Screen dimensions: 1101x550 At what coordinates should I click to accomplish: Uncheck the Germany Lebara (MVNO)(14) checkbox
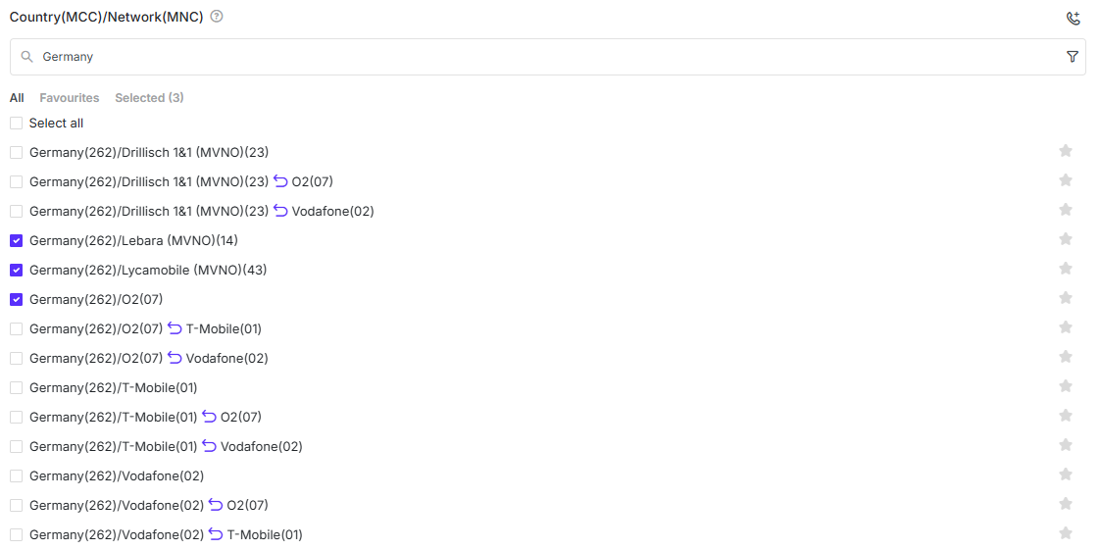(16, 241)
